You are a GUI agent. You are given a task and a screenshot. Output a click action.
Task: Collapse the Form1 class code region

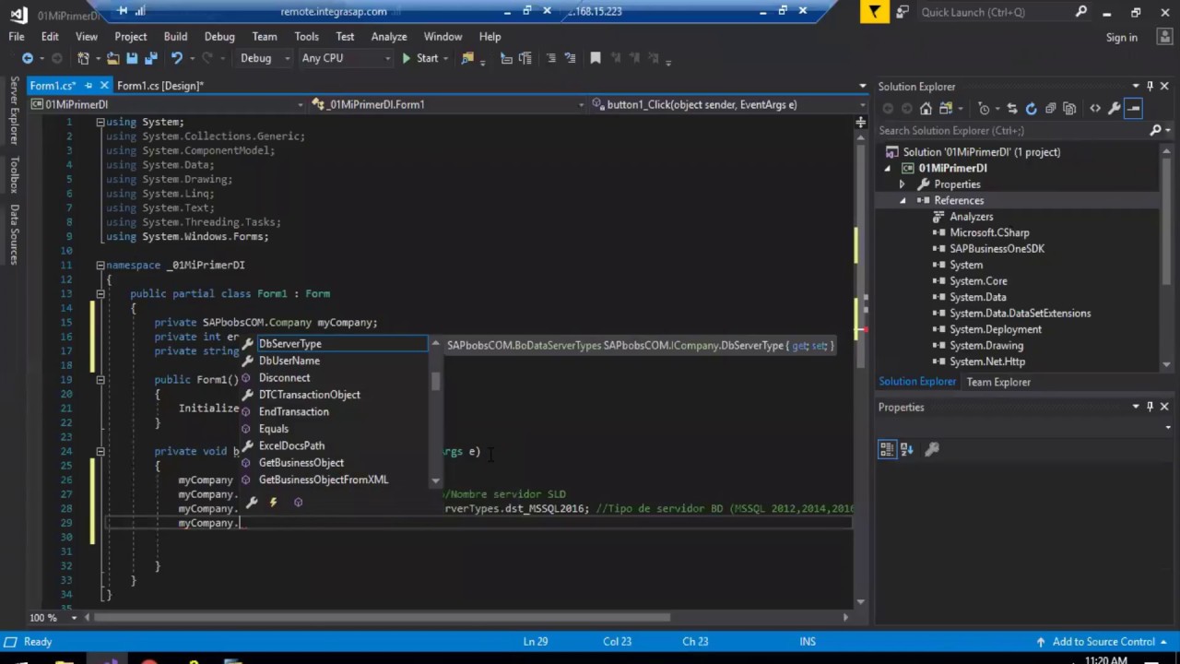tap(100, 294)
